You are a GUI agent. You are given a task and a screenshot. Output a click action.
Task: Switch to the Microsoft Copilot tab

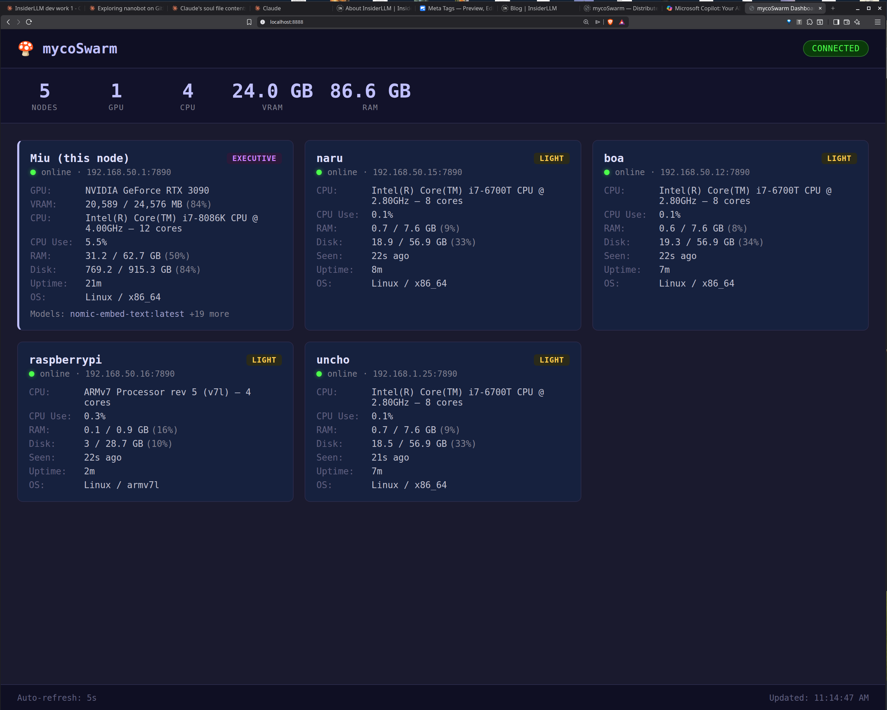point(703,8)
